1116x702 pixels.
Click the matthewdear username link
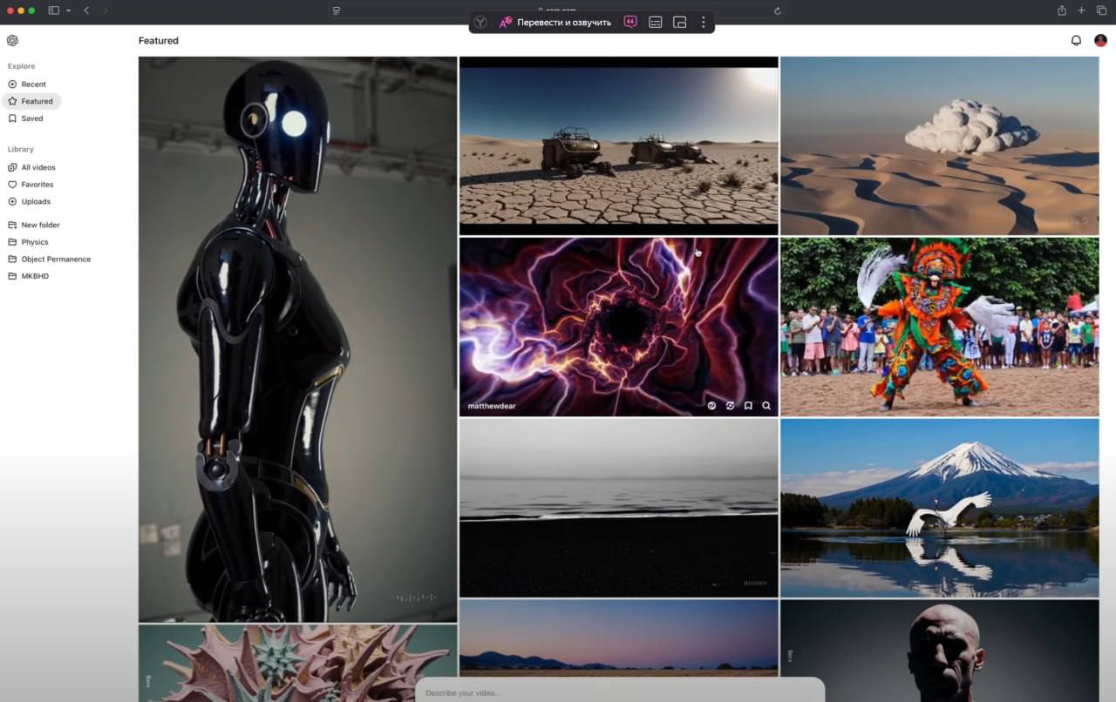(x=492, y=406)
